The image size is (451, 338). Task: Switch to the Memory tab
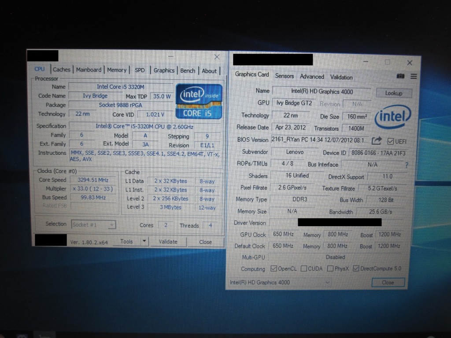click(117, 70)
